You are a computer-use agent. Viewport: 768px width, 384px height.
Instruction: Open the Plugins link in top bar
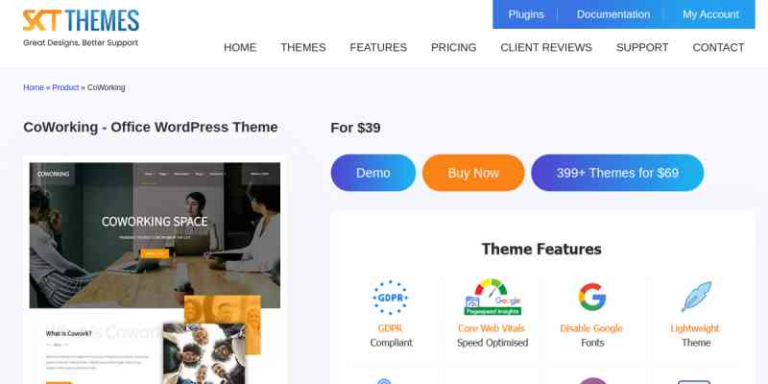[x=526, y=14]
